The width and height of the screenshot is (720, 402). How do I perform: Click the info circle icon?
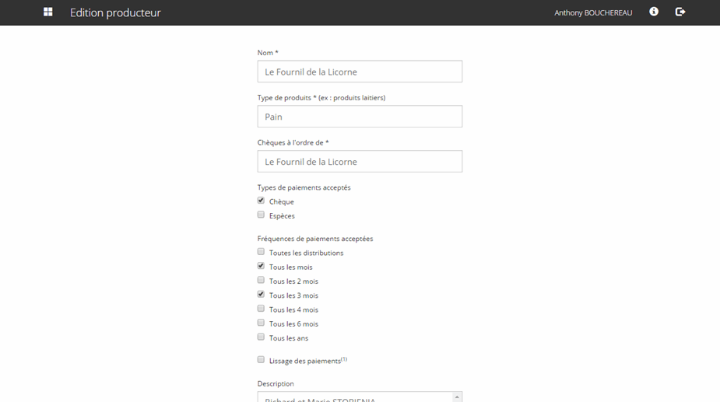(654, 12)
